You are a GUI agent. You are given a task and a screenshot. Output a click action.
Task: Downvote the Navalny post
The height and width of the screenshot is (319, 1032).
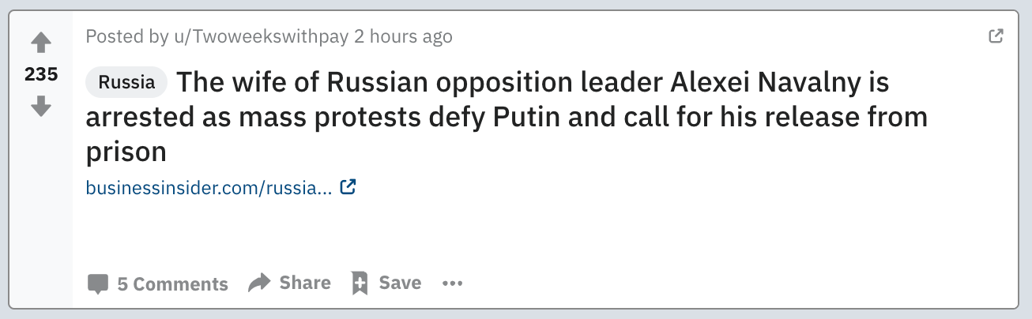coord(41,106)
